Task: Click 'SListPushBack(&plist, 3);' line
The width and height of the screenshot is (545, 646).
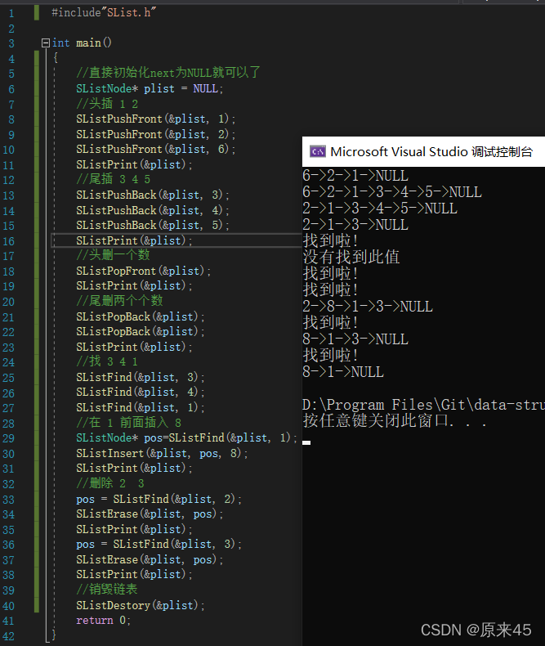Action: tap(153, 195)
